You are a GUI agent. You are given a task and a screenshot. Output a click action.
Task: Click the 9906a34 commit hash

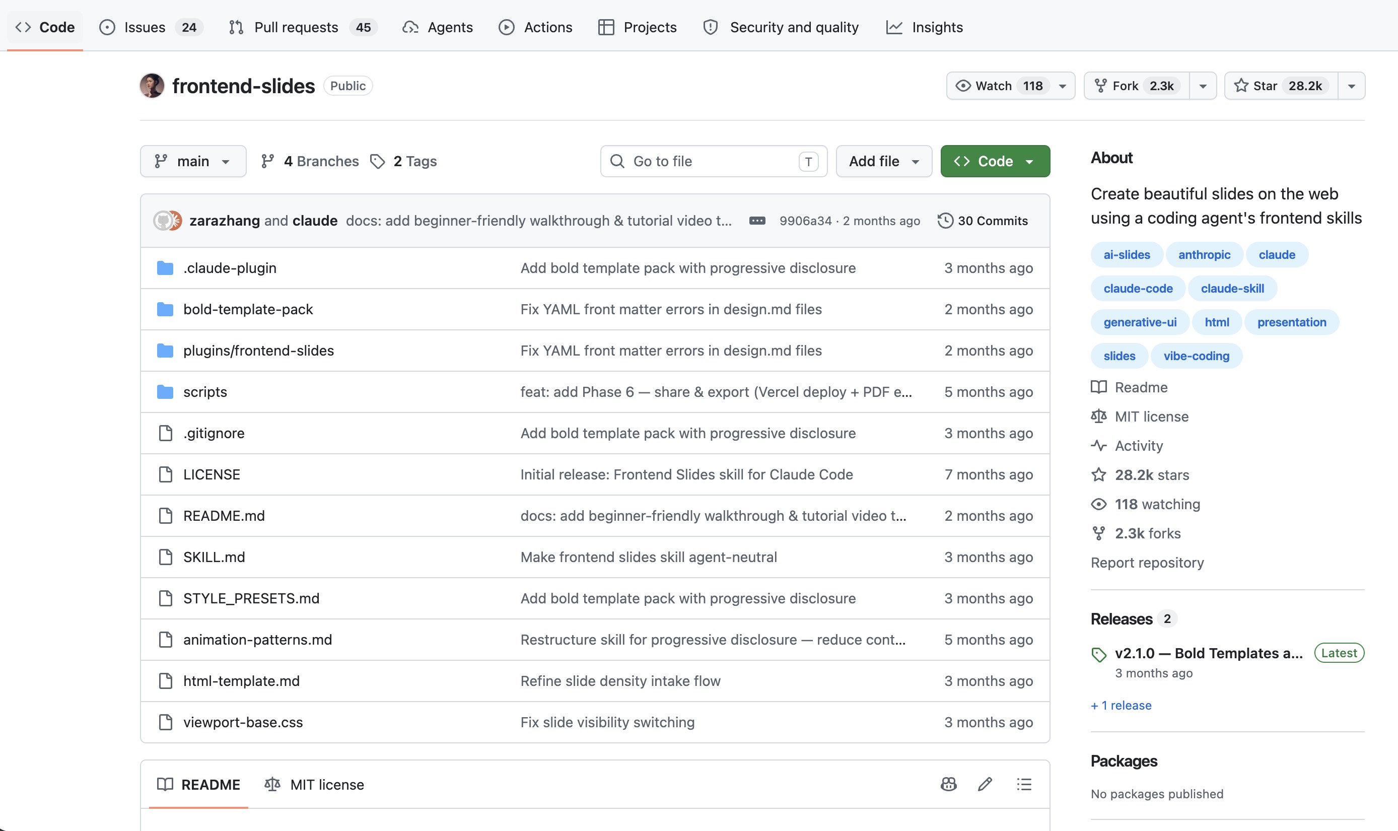[805, 221]
